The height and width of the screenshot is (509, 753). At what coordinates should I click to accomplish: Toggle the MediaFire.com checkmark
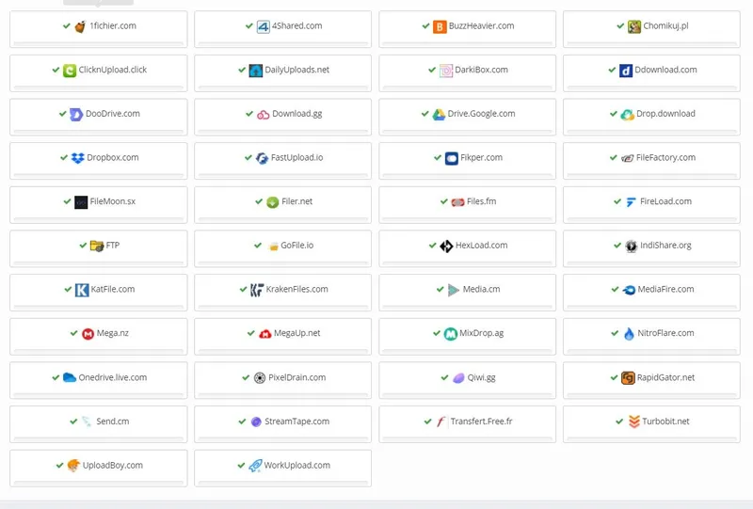(615, 289)
